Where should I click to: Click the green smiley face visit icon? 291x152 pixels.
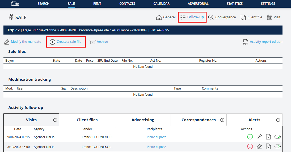tap(250, 137)
